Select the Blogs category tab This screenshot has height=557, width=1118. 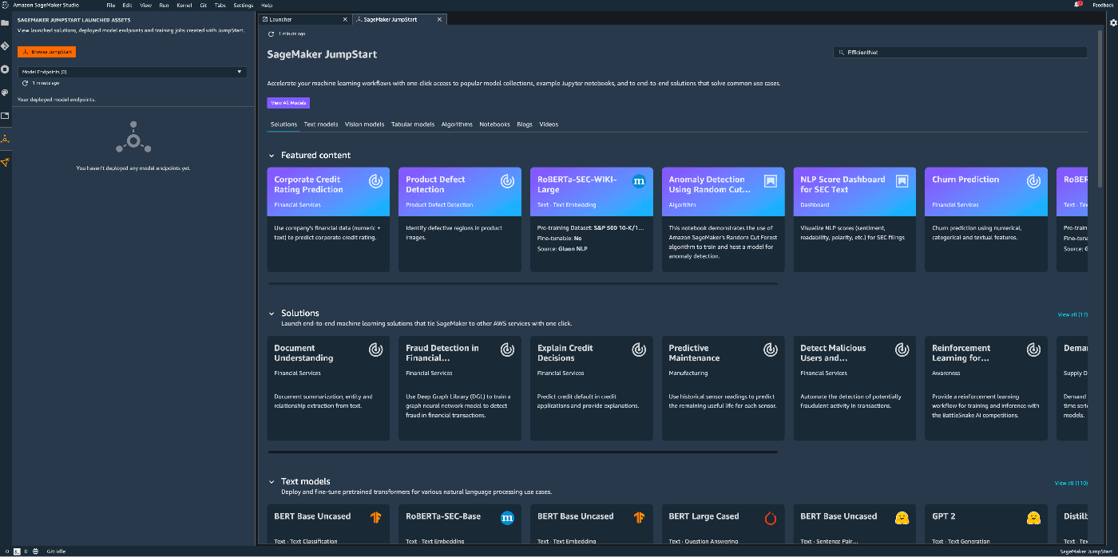(524, 124)
